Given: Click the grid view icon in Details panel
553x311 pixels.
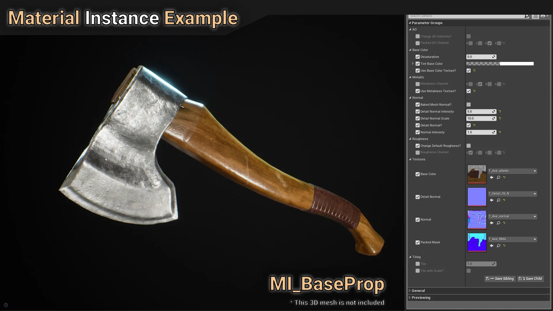Looking at the screenshot, I should tap(535, 16).
